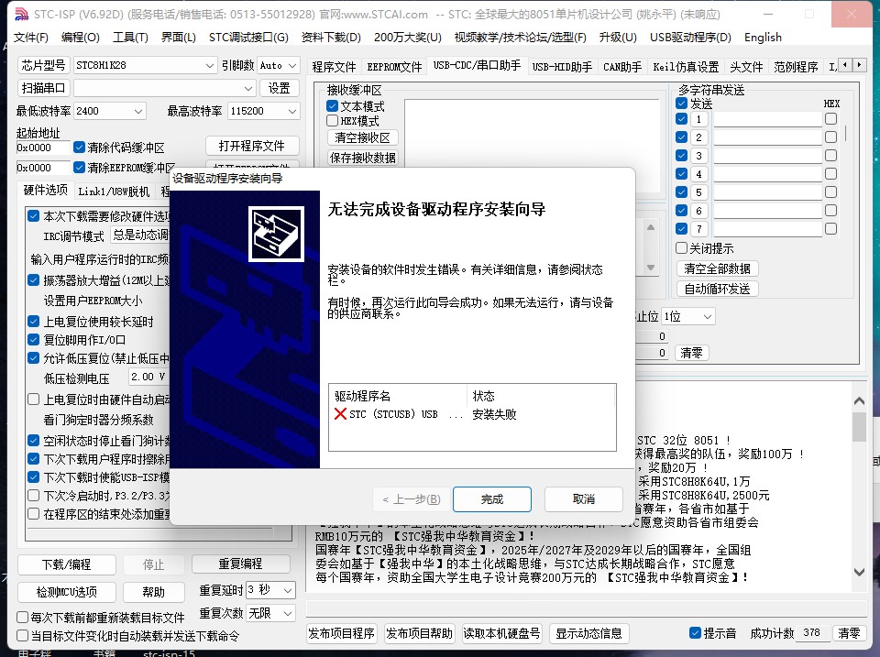
Task: Toggle 复位脚用作I/O口 checkbox
Action: (34, 339)
